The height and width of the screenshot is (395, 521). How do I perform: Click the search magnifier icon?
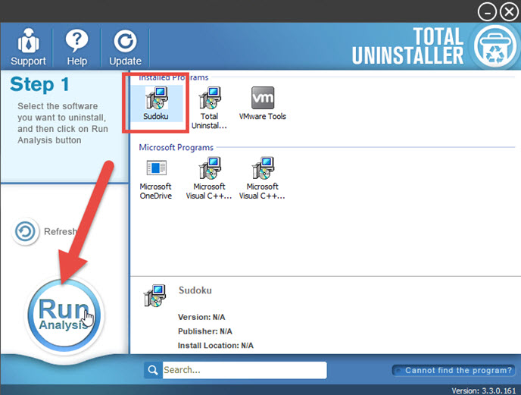[x=153, y=370]
